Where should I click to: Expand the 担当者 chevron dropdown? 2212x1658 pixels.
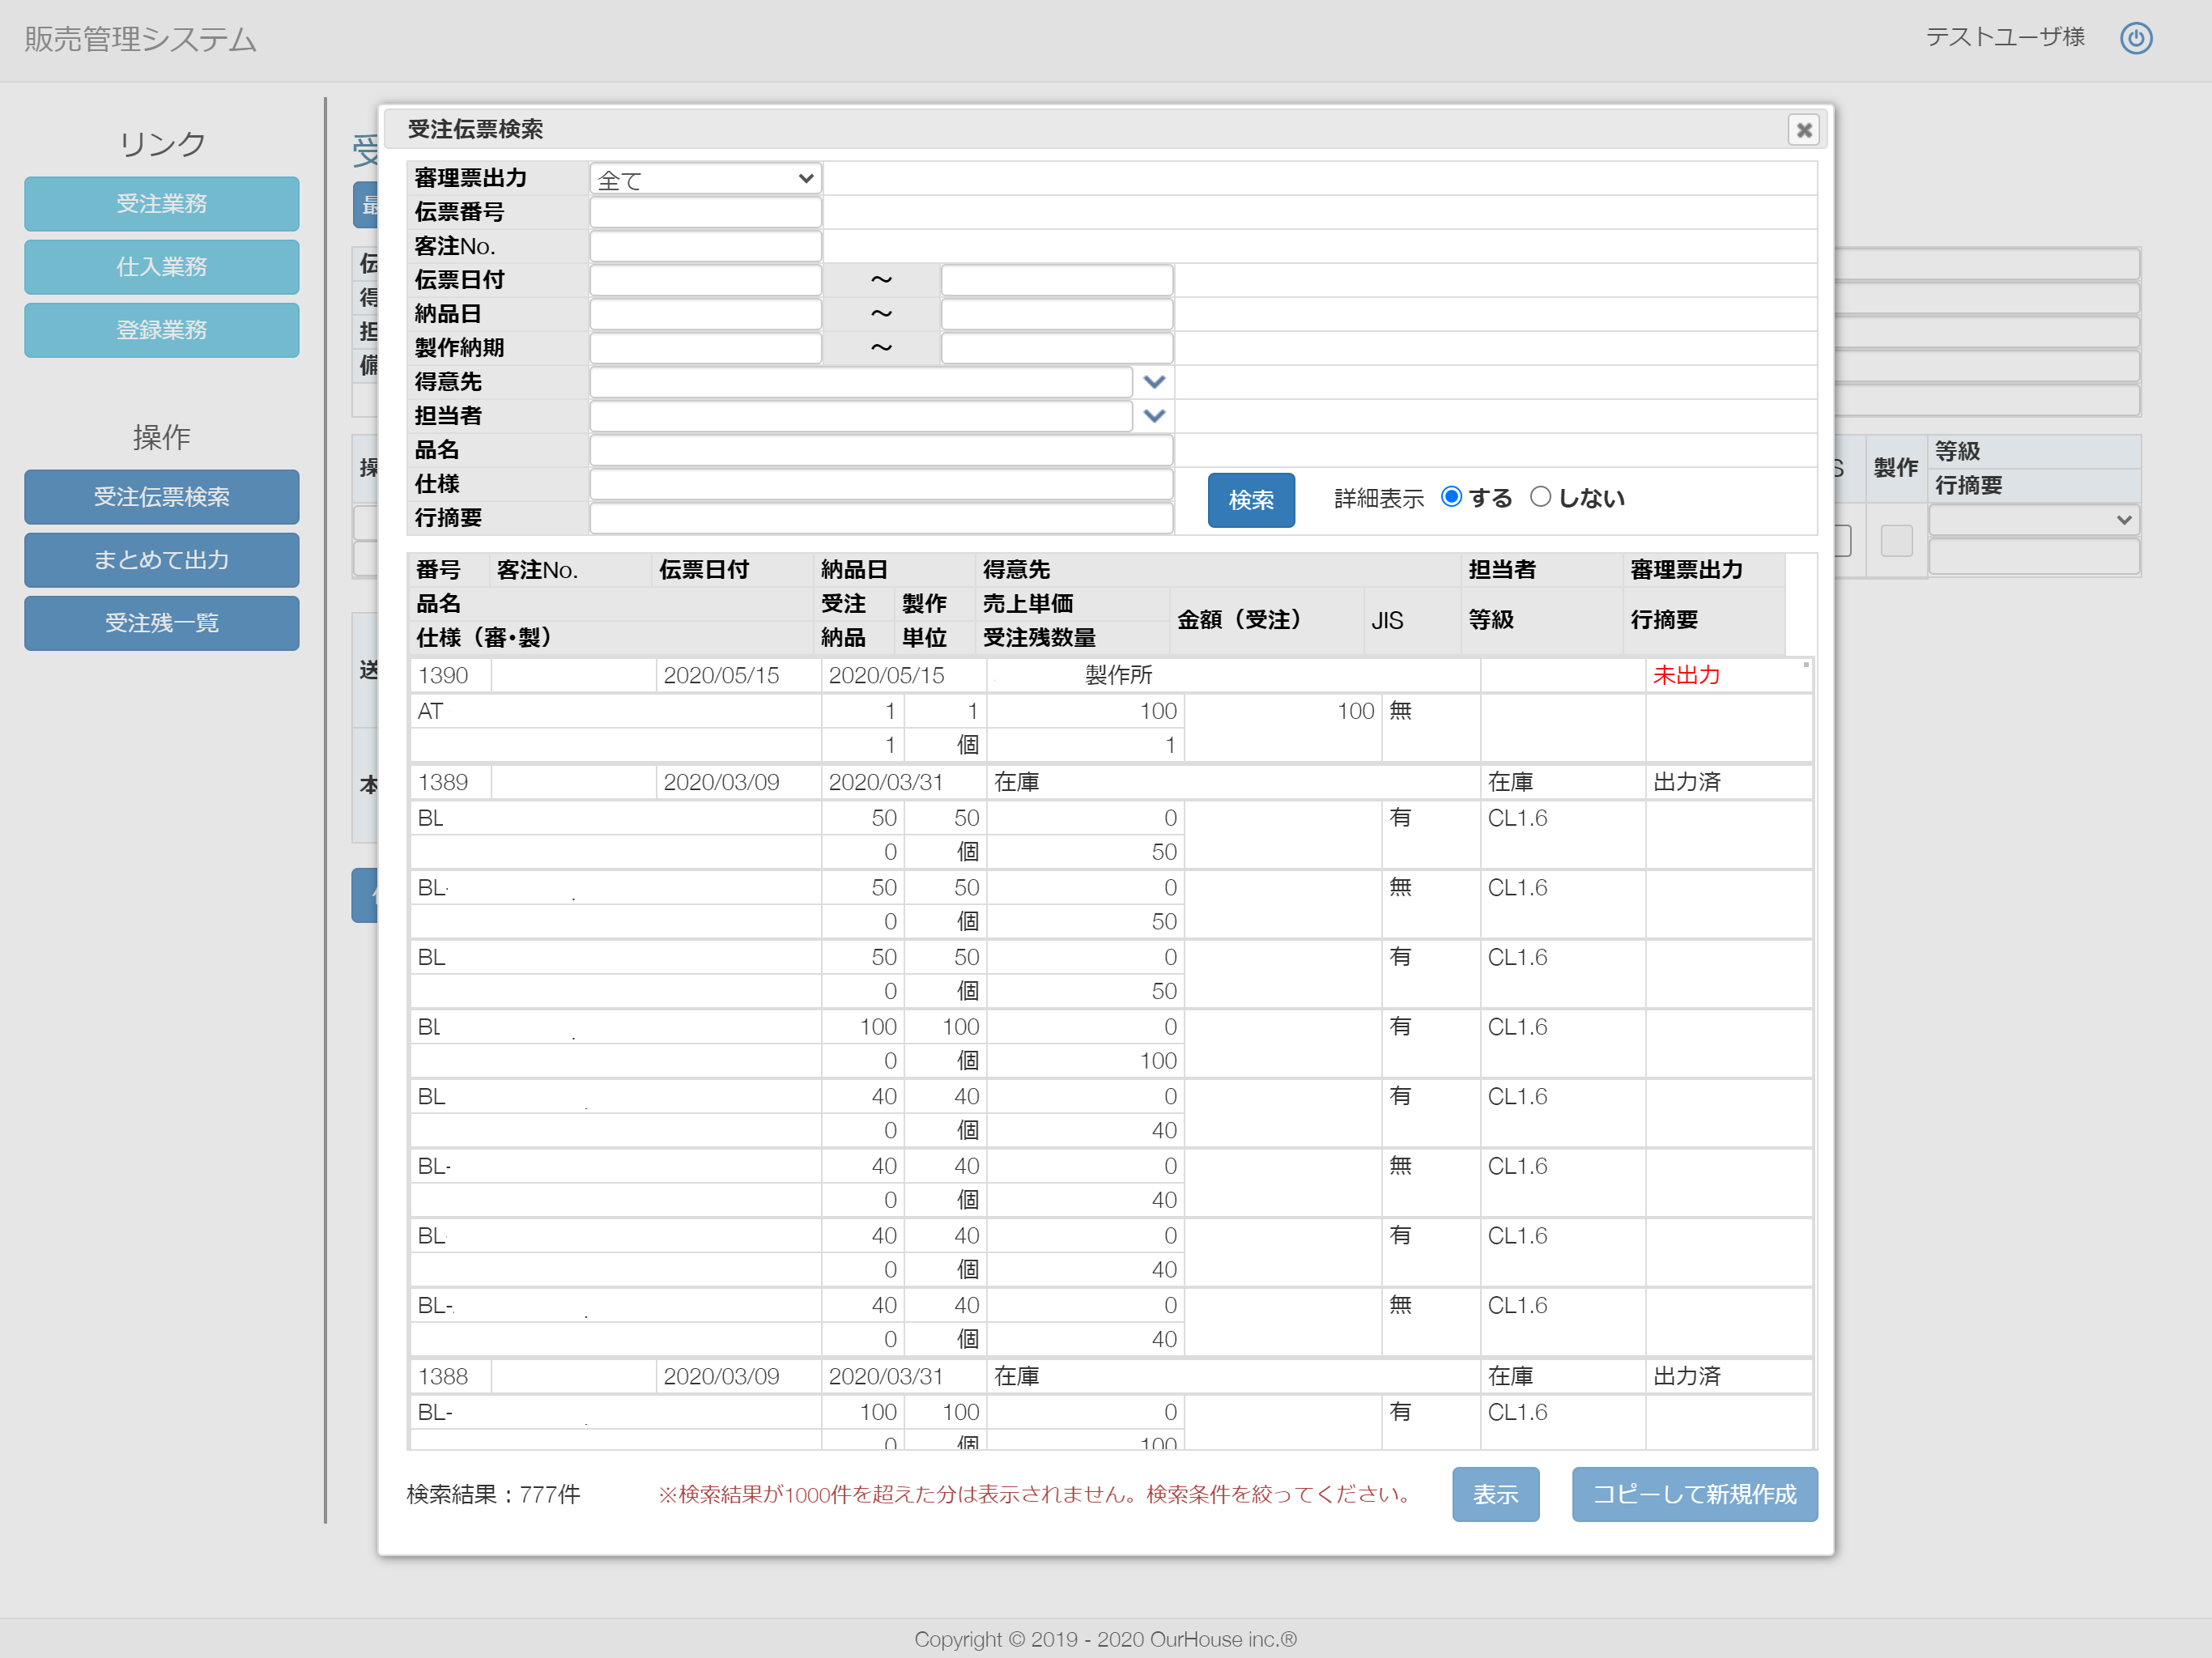click(x=1154, y=416)
